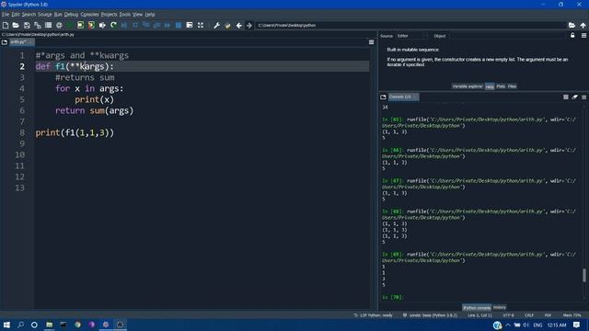589x331 pixels.
Task: Re-run last script icon
Action: click(113, 25)
